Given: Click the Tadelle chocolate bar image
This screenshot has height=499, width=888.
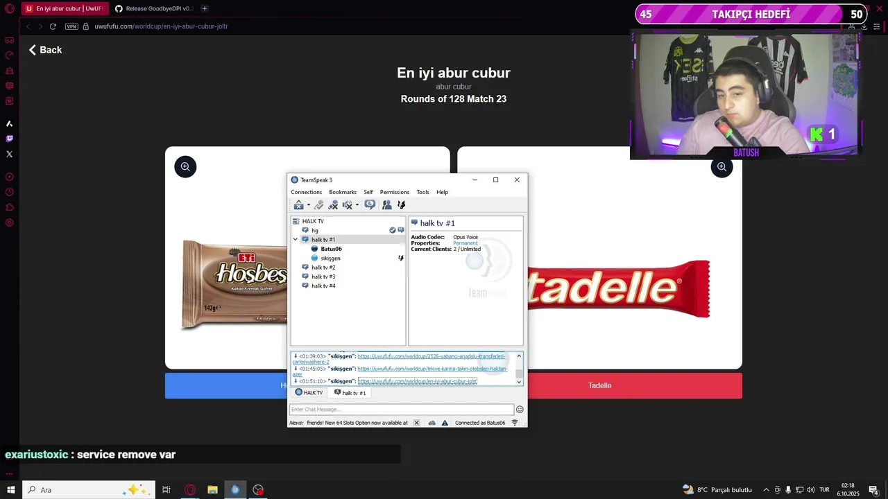Looking at the screenshot, I should click(x=619, y=289).
